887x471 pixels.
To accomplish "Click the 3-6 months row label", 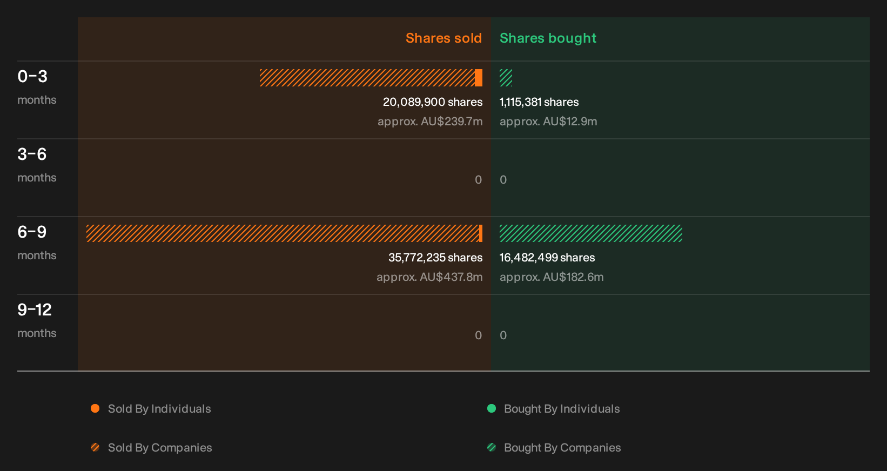I will [37, 165].
